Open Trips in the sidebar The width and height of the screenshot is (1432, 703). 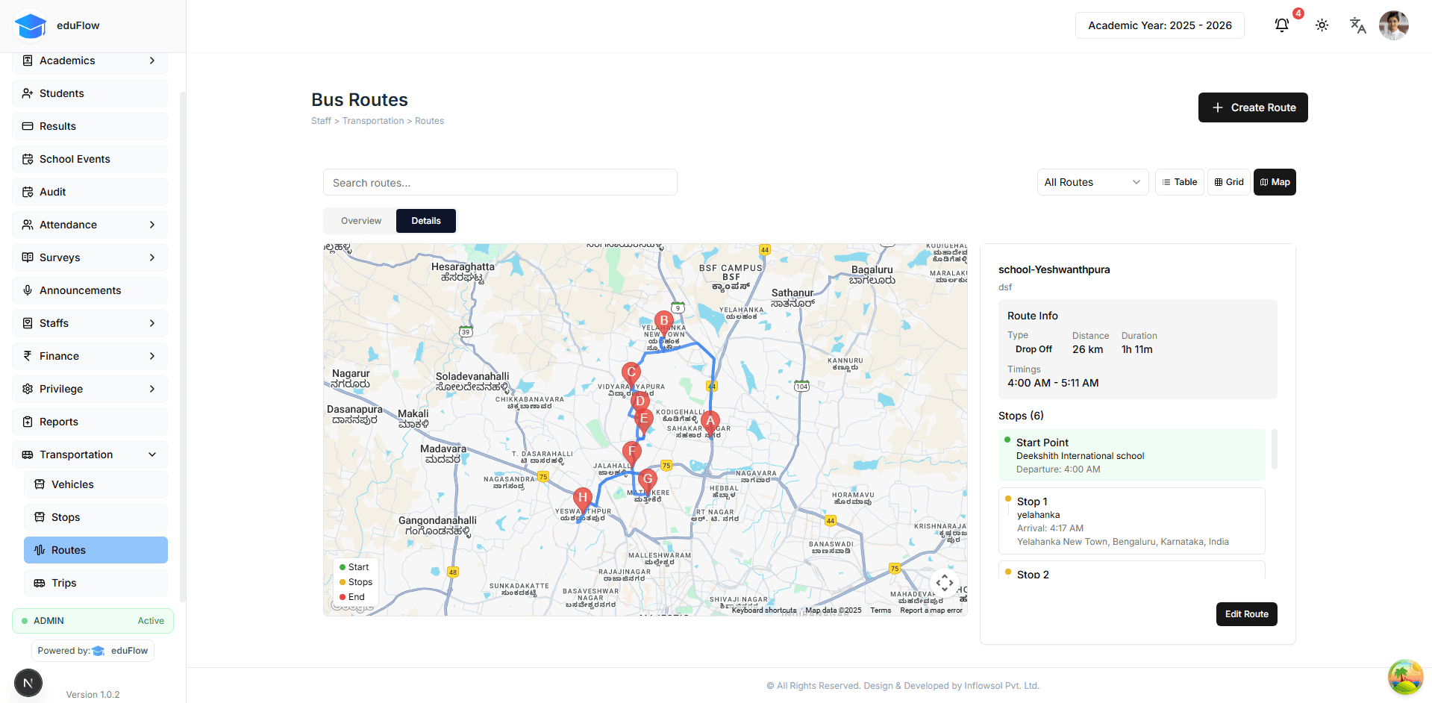point(64,583)
